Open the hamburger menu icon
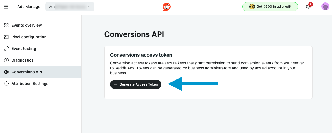 coord(6,7)
